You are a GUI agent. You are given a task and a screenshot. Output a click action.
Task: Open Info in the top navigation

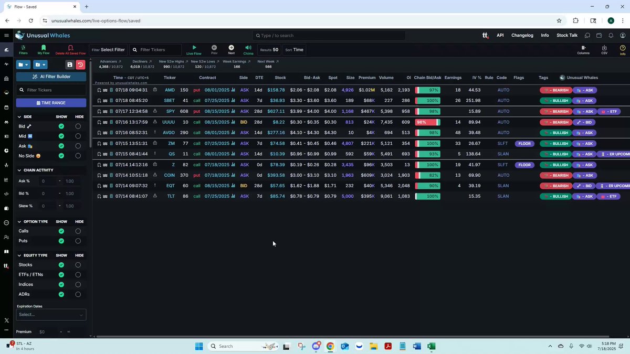tap(545, 35)
